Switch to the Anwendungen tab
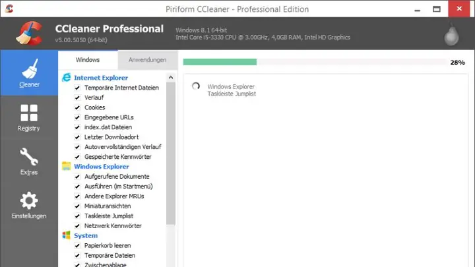This screenshot has height=267, width=475. coord(147,59)
